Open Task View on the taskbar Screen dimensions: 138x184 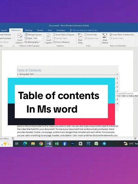(17, 144)
